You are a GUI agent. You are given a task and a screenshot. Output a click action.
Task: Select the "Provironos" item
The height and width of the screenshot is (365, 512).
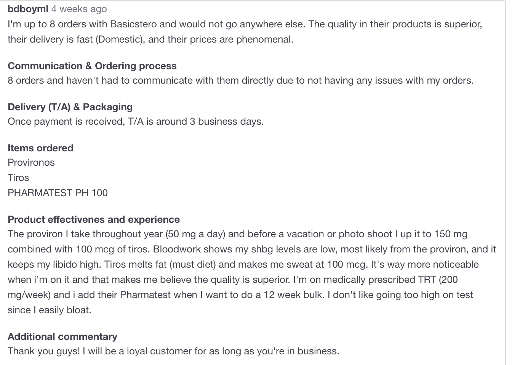(31, 162)
